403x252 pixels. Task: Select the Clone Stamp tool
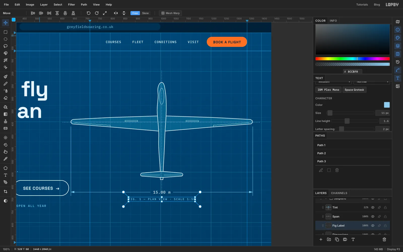[6, 121]
